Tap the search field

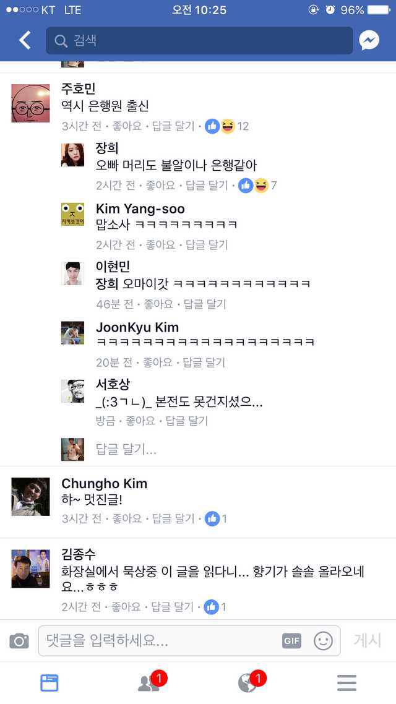pyautogui.click(x=199, y=41)
